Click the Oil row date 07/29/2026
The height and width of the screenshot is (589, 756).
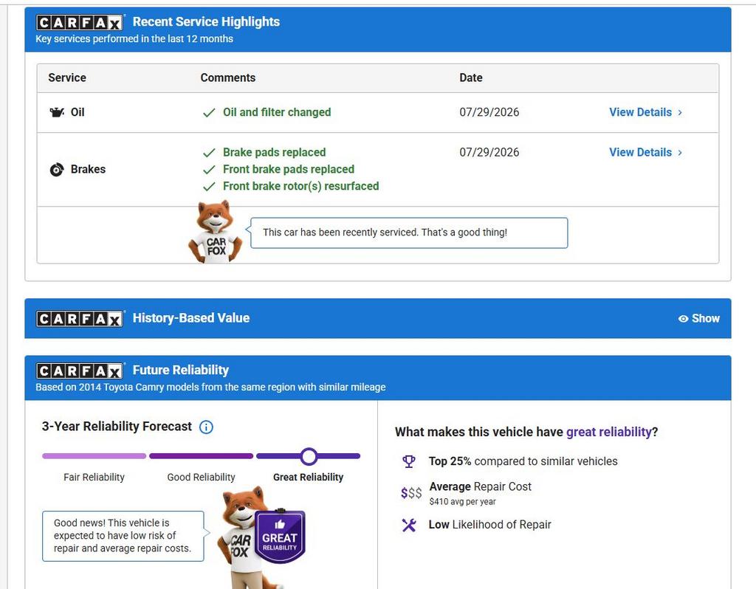pyautogui.click(x=489, y=112)
